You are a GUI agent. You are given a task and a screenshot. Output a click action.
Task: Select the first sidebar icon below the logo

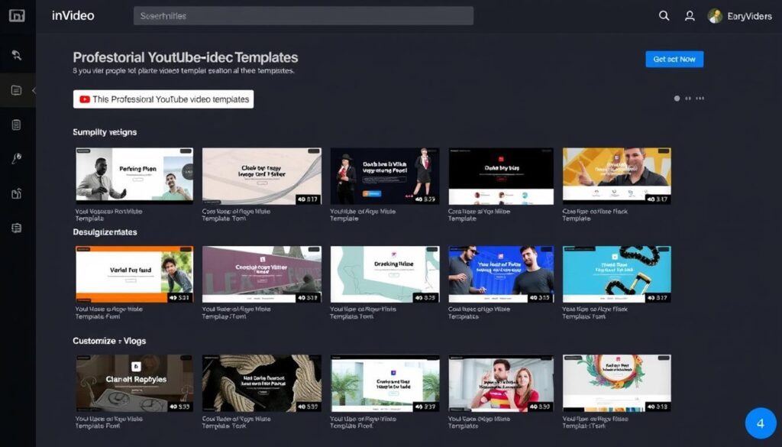(17, 55)
